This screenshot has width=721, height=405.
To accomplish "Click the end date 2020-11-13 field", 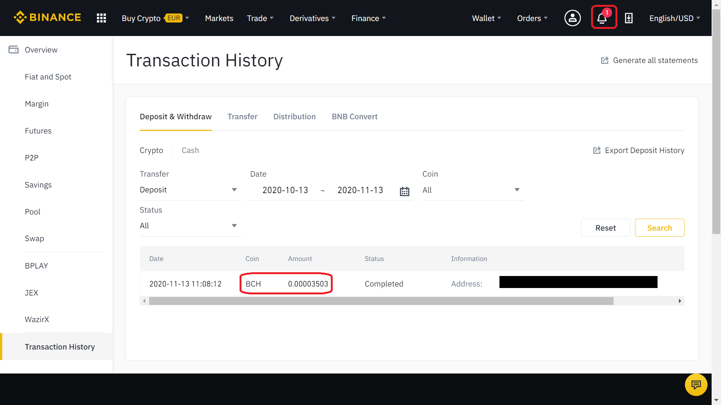I will click(360, 190).
